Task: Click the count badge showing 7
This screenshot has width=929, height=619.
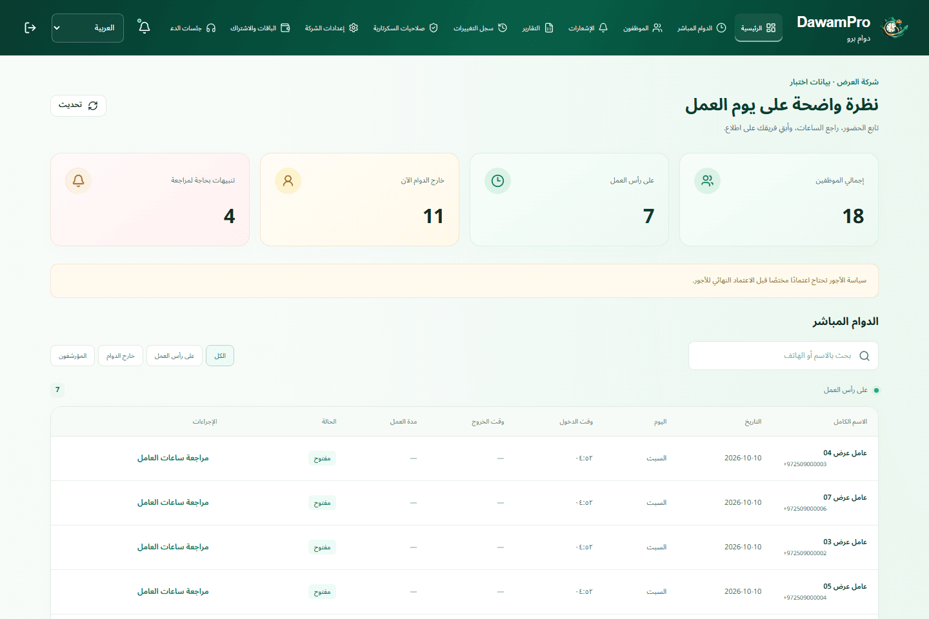Action: 57,390
